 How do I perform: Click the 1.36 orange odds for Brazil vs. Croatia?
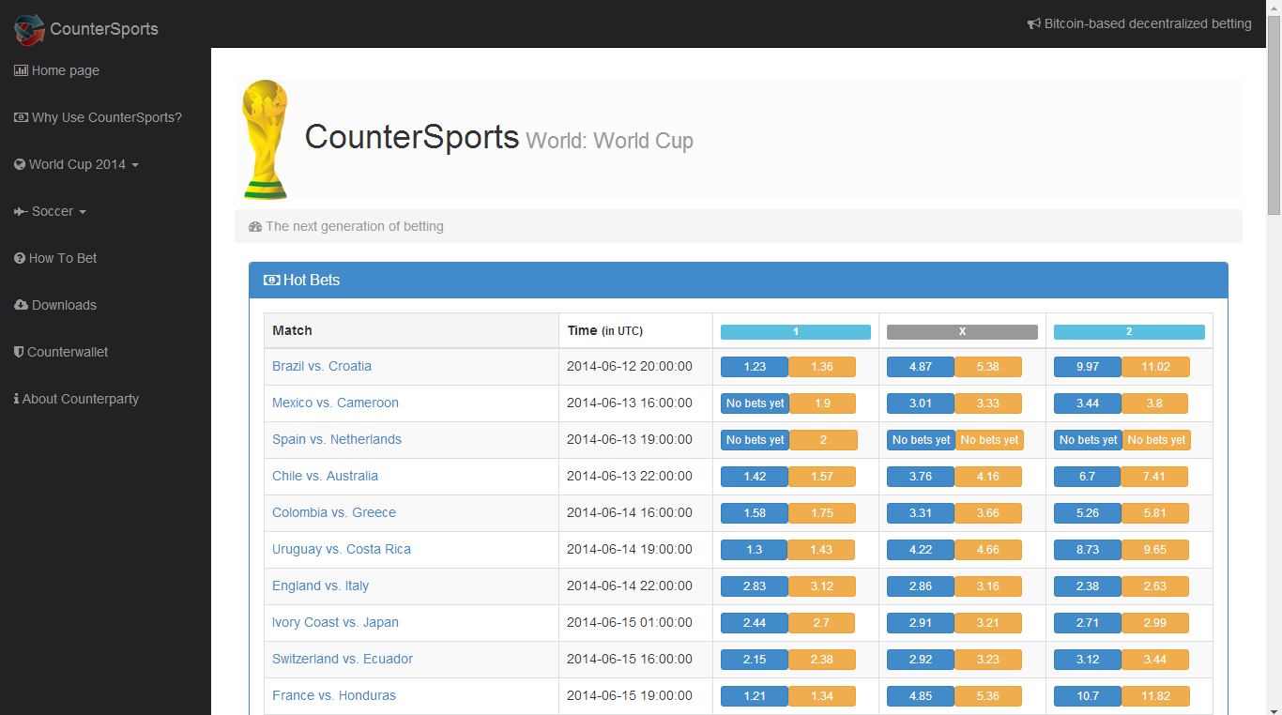point(822,367)
